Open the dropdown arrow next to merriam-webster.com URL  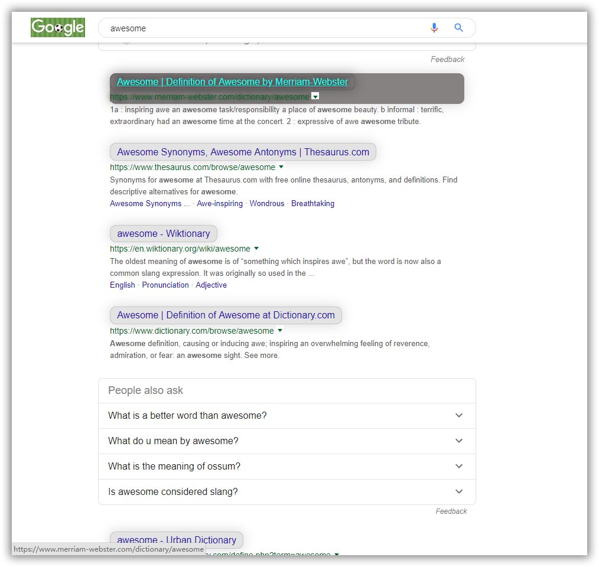[315, 96]
